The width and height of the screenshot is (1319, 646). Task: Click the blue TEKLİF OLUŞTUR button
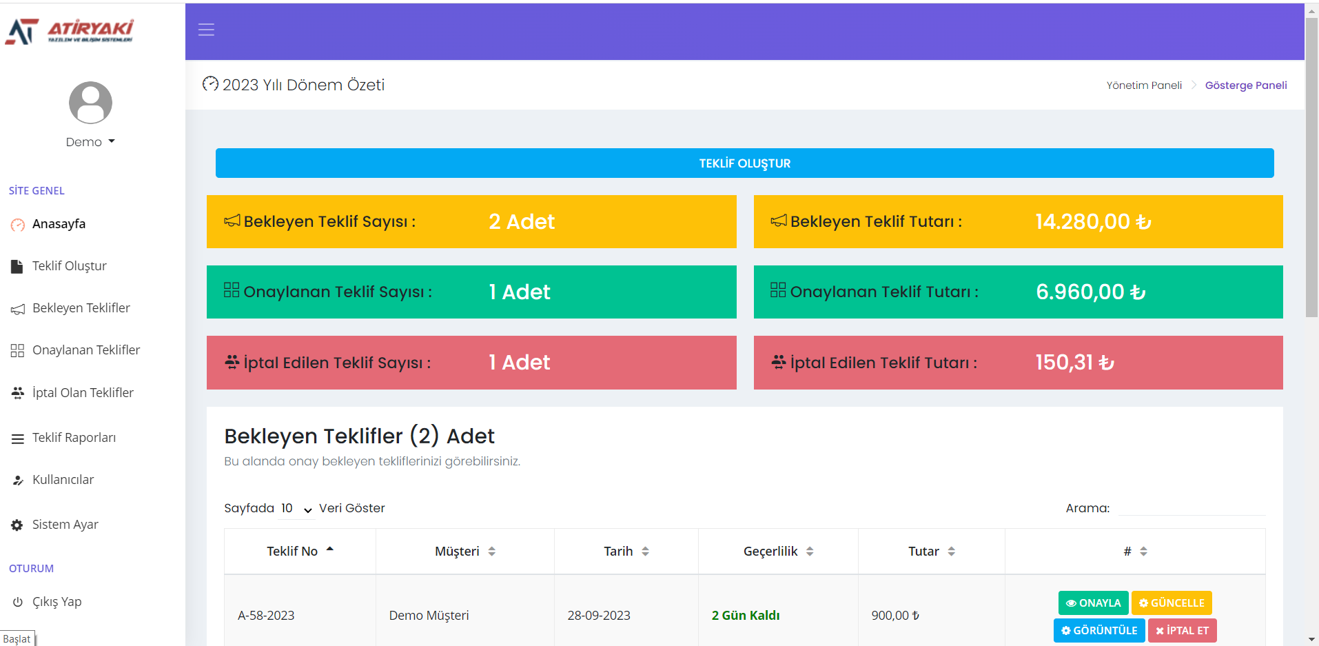[744, 163]
